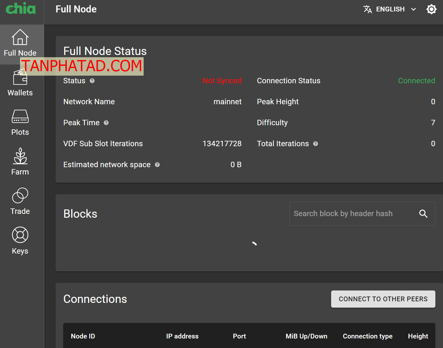This screenshot has width=443, height=348.
Task: Toggle dark/light theme brightness icon
Action: tap(431, 9)
